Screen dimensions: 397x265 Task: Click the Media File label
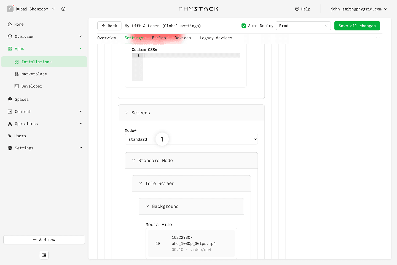[159, 224]
